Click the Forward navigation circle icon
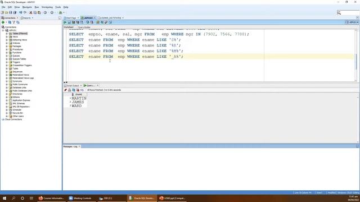Screen dimensions: 360x202 point(52,12)
